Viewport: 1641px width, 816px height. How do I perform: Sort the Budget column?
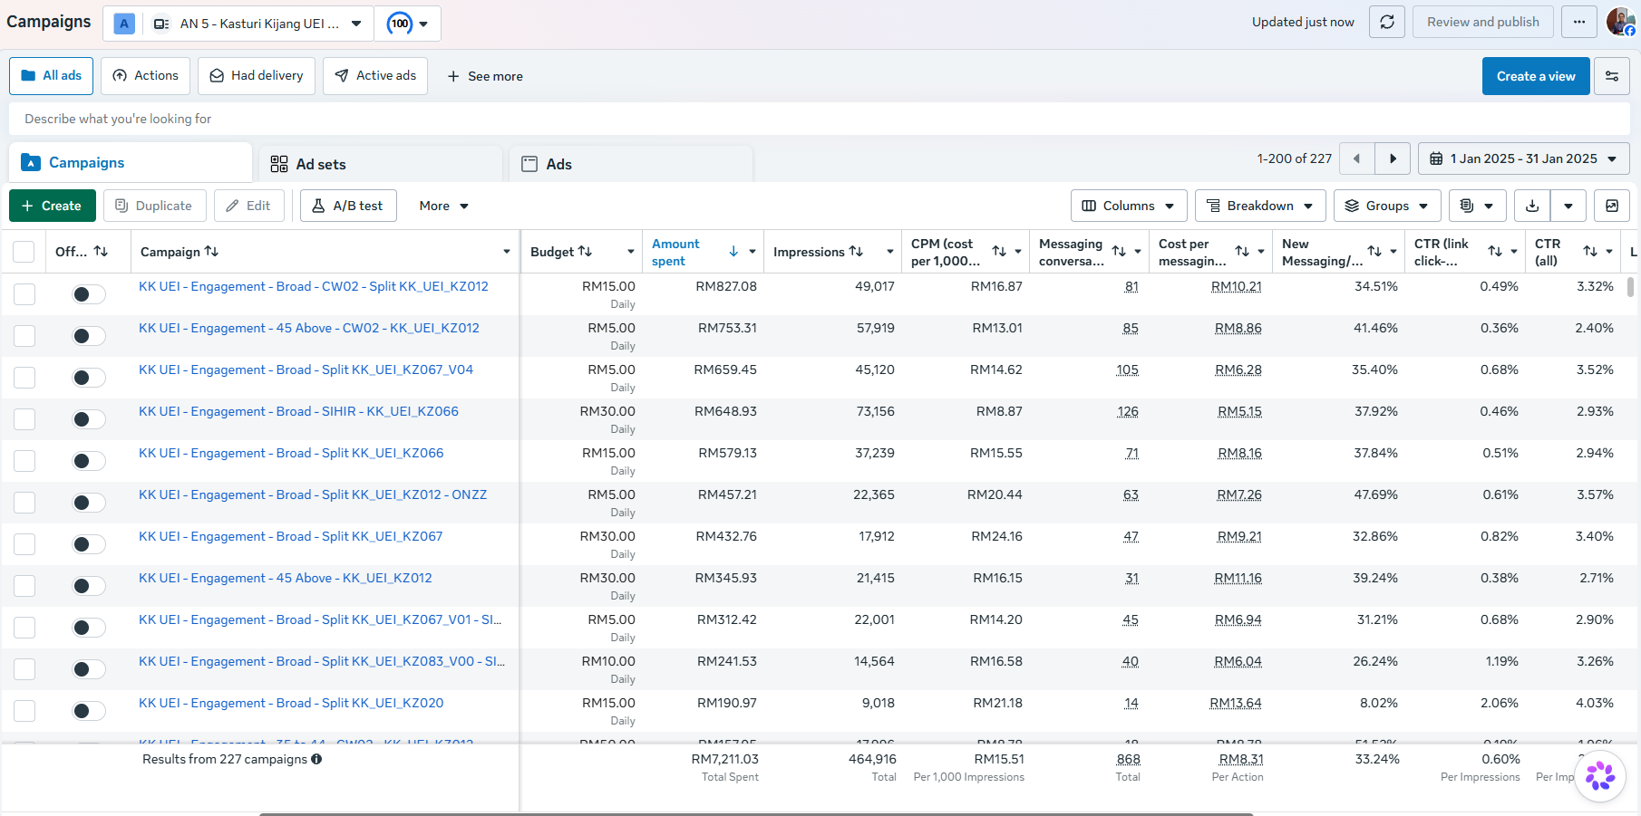coord(585,252)
